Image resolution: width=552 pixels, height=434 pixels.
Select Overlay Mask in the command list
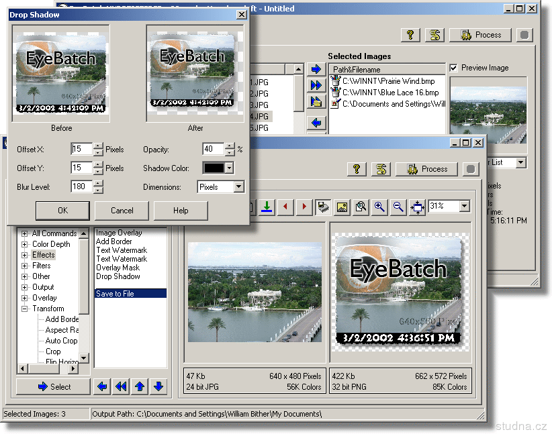pos(118,268)
